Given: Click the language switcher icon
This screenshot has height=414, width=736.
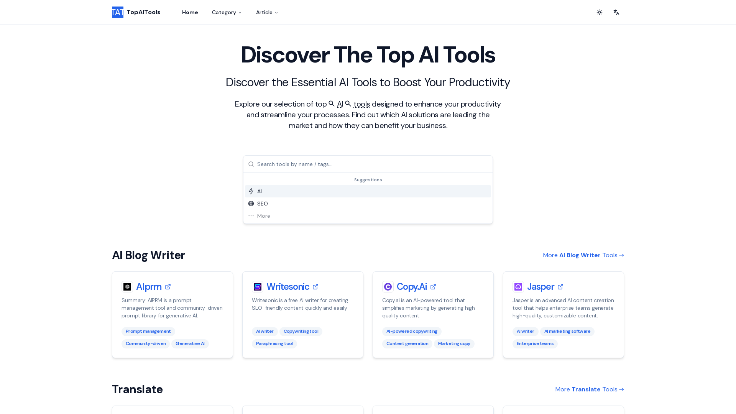Looking at the screenshot, I should coord(616,12).
